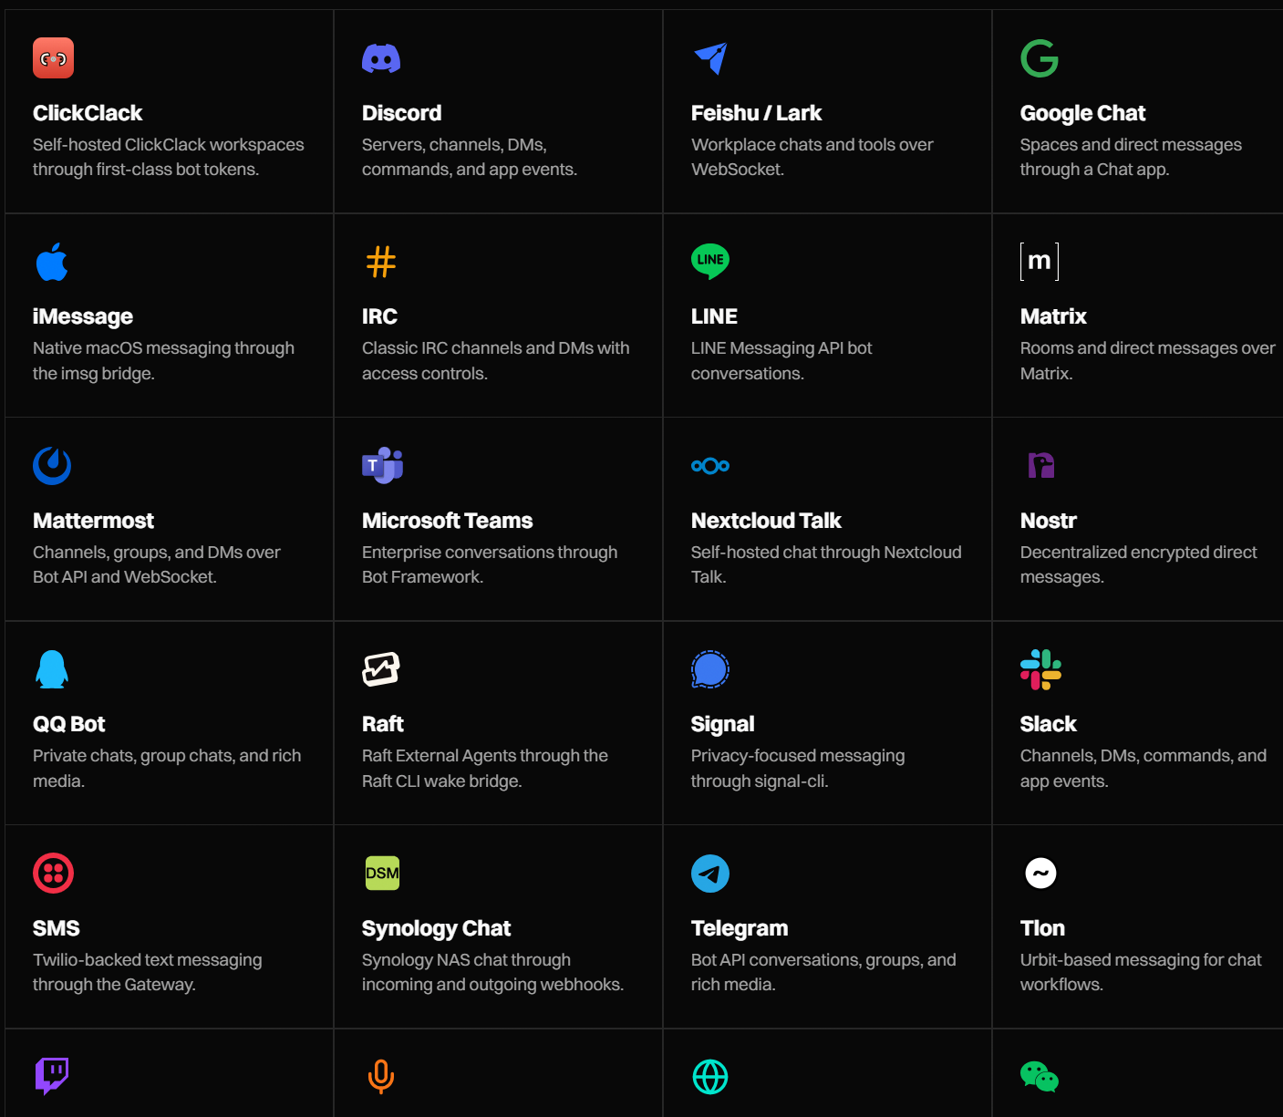Go to the Nostr heading

1049,521
